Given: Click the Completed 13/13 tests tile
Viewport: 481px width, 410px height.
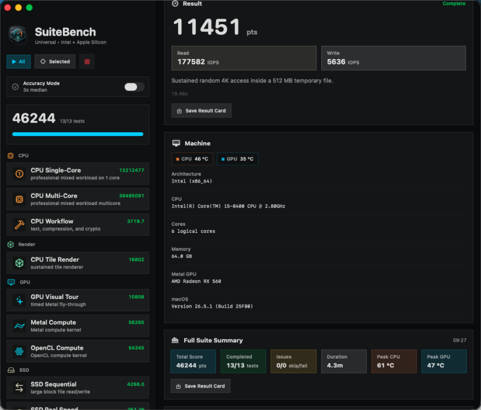Looking at the screenshot, I should 243,361.
